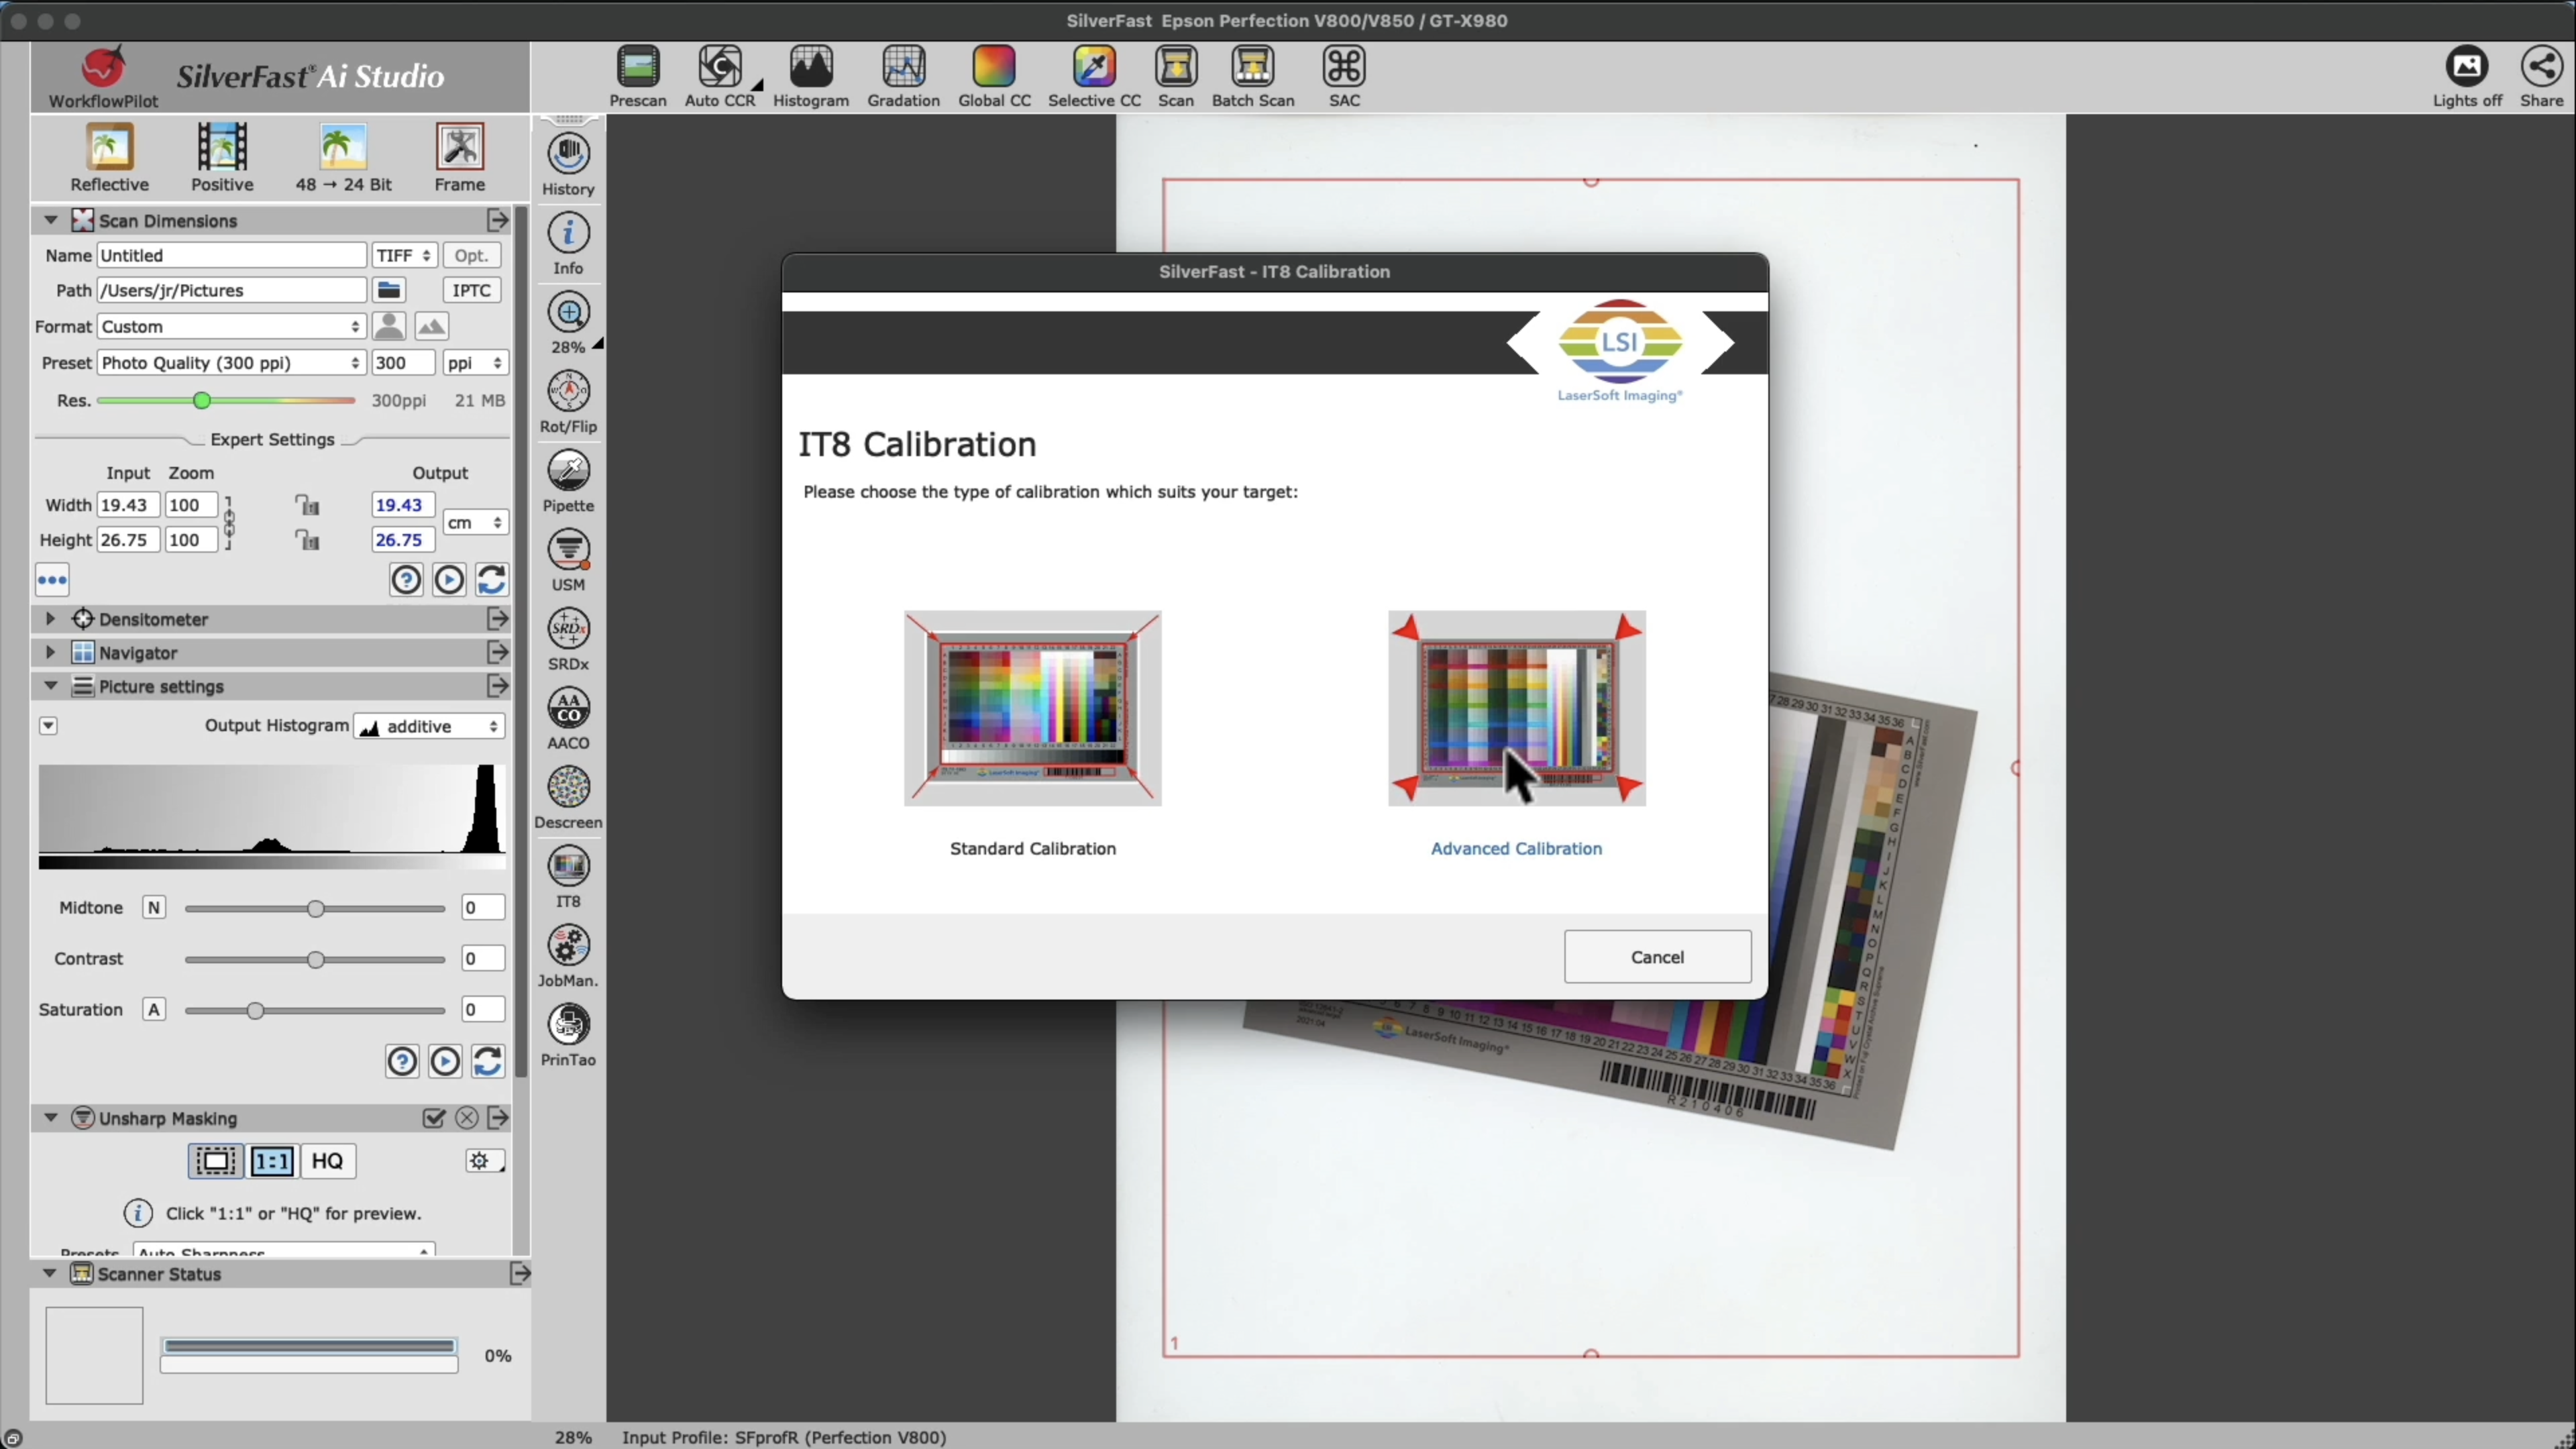Open the TIFF file format dropdown
The height and width of the screenshot is (1449, 2576).
(404, 255)
